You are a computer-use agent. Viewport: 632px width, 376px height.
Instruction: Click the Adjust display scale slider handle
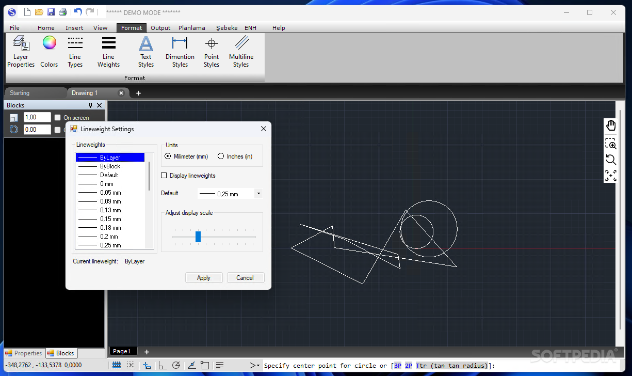click(198, 237)
